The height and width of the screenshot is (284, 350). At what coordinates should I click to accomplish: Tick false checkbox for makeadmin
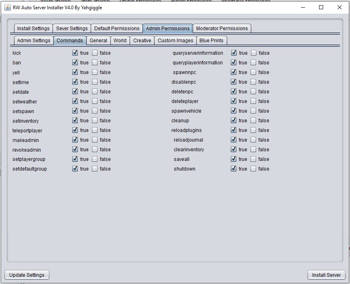point(95,140)
